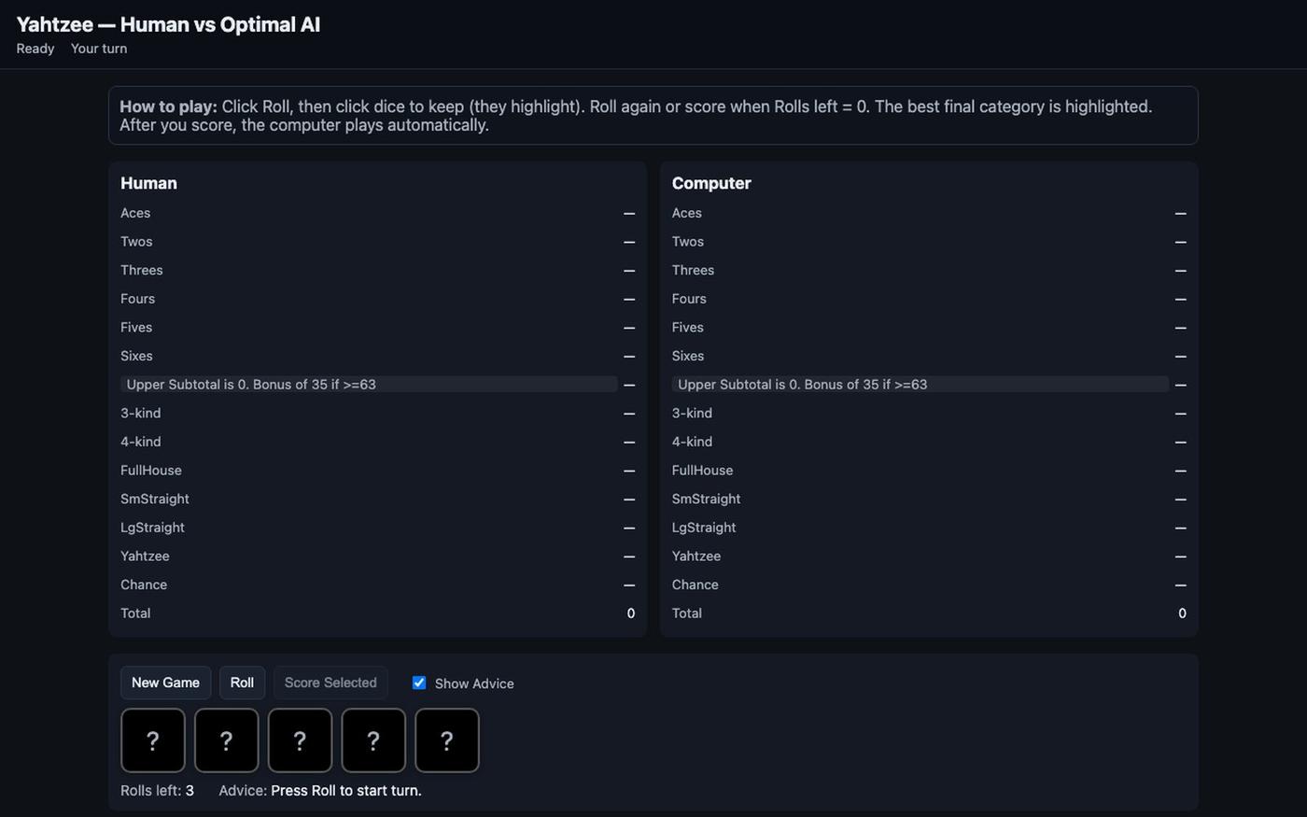Click the Rolls left counter
The width and height of the screenshot is (1307, 817).
point(157,791)
